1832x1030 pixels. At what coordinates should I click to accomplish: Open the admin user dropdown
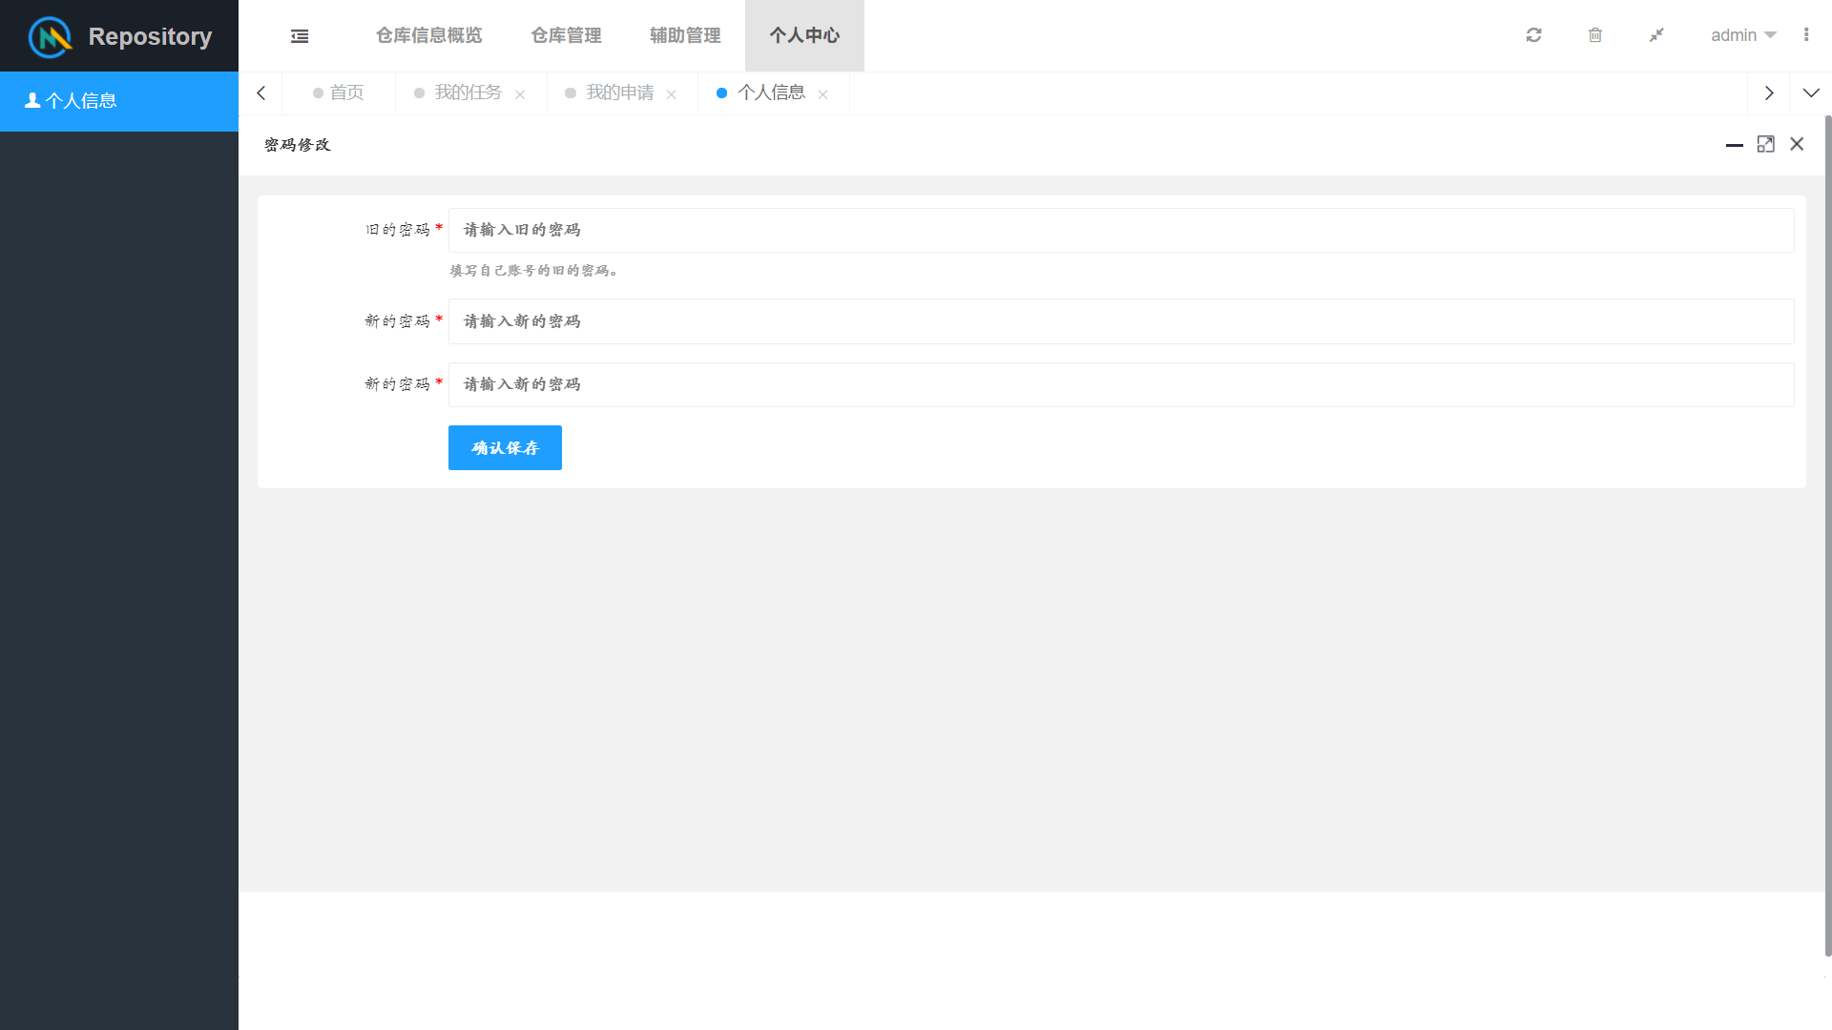1742,35
